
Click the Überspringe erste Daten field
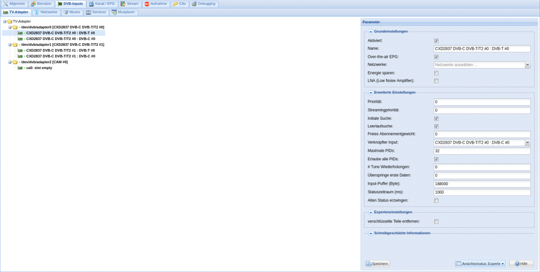pyautogui.click(x=482, y=175)
